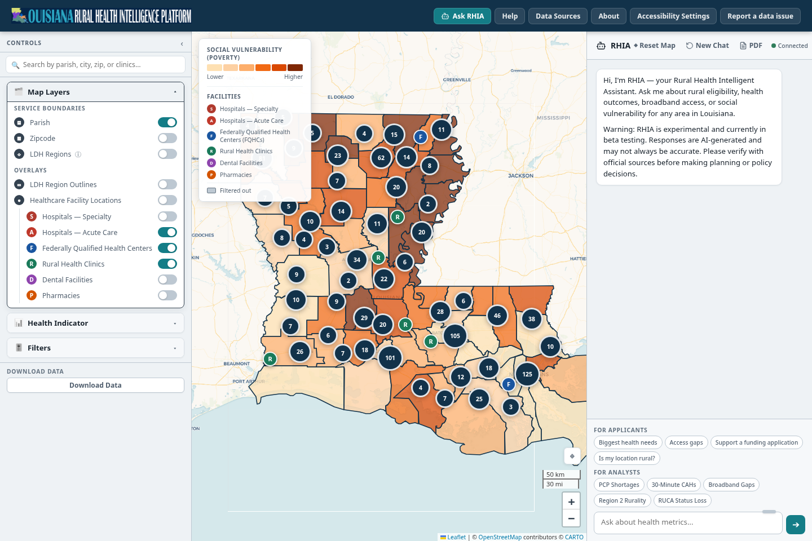Click the Pharmacies orange P icon in sidebar

click(x=32, y=295)
